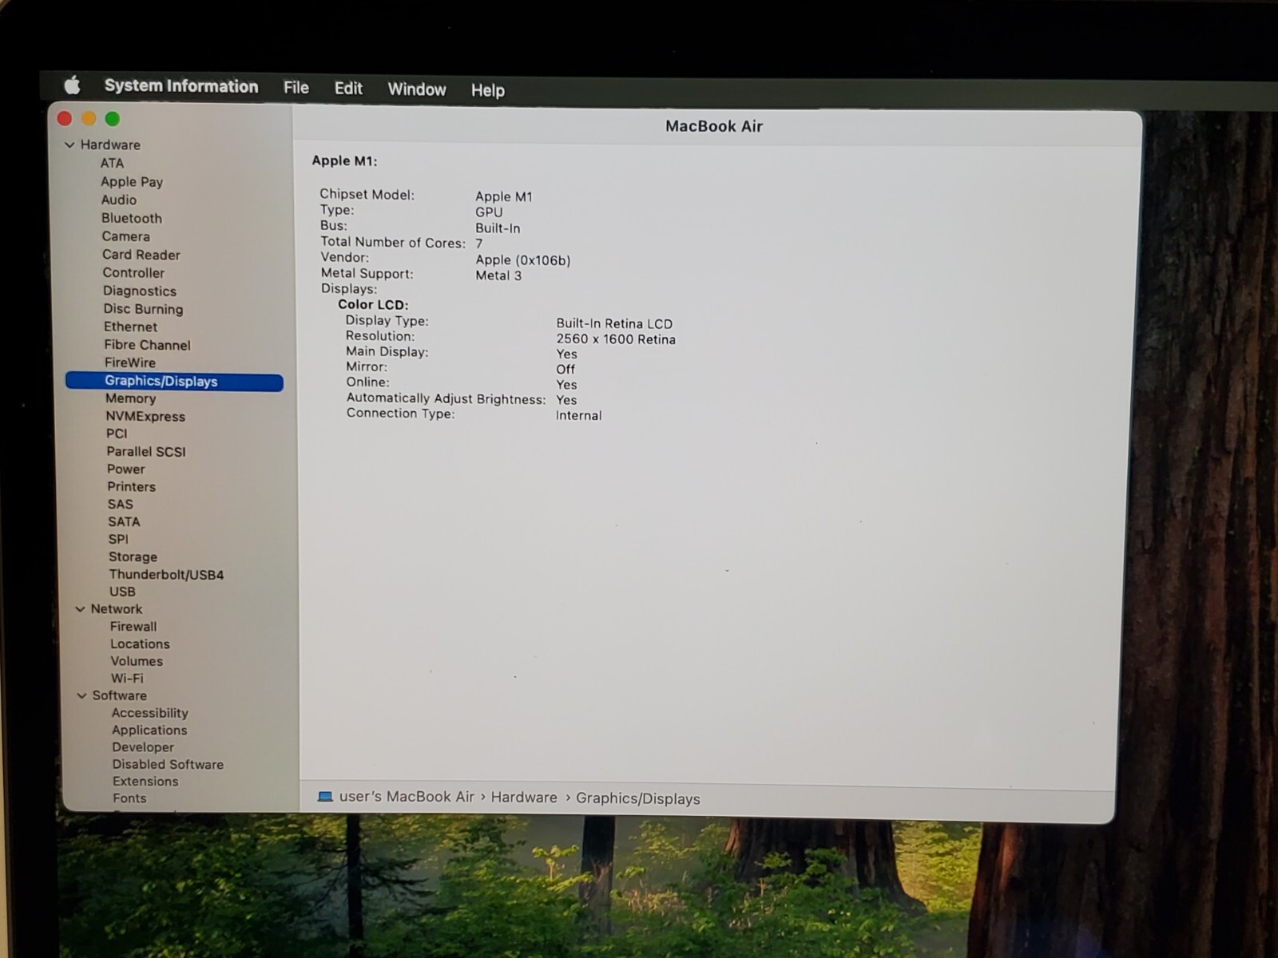1278x958 pixels.
Task: Select Developer under Software
Action: pyautogui.click(x=143, y=748)
